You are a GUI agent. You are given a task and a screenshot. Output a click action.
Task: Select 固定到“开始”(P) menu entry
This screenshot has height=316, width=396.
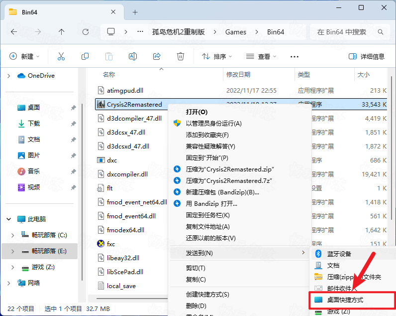click(x=207, y=158)
